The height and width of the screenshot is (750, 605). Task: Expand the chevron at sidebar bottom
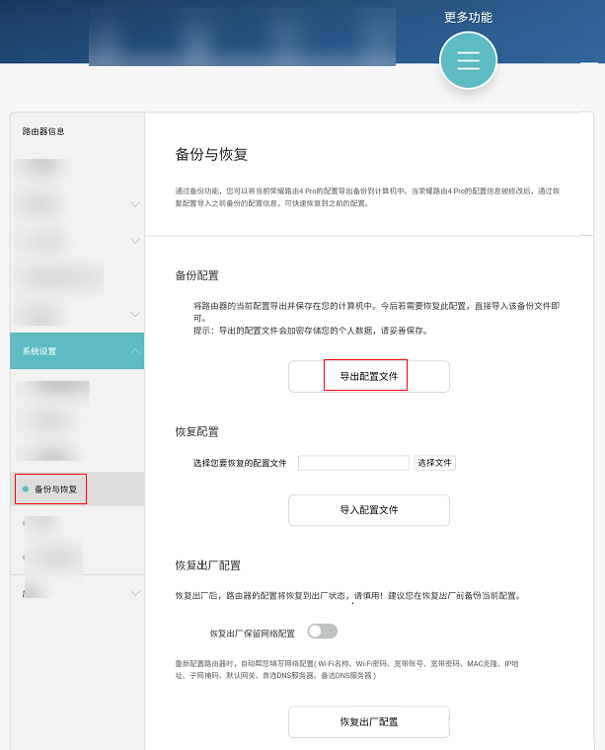(135, 593)
